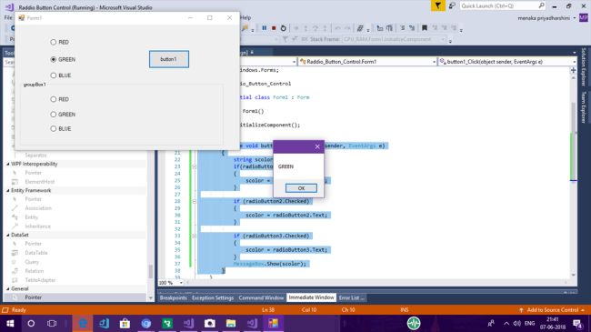Open the volume control in system tray
The height and width of the screenshot is (332, 591).
click(517, 323)
